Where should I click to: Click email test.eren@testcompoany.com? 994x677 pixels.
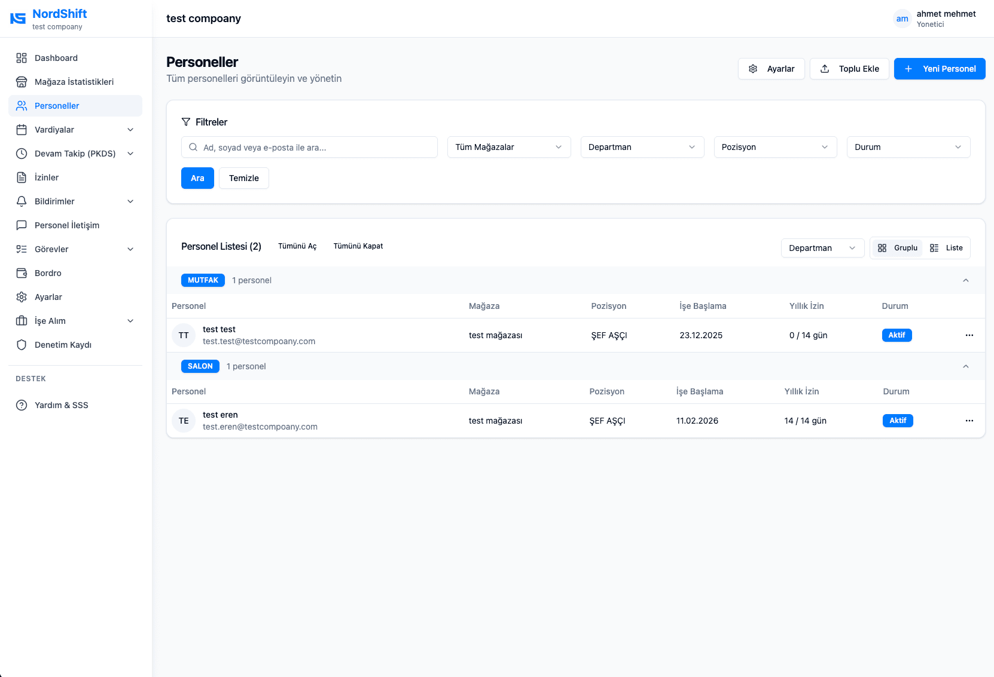click(x=260, y=427)
